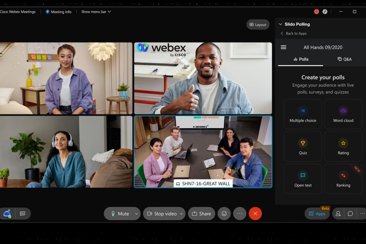
Task: Open the Participants panel icon
Action: (x=338, y=214)
